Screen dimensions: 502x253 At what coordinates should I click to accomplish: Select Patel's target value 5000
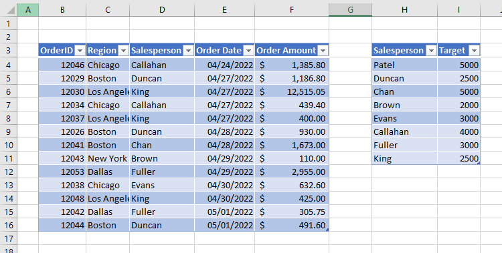(458, 65)
